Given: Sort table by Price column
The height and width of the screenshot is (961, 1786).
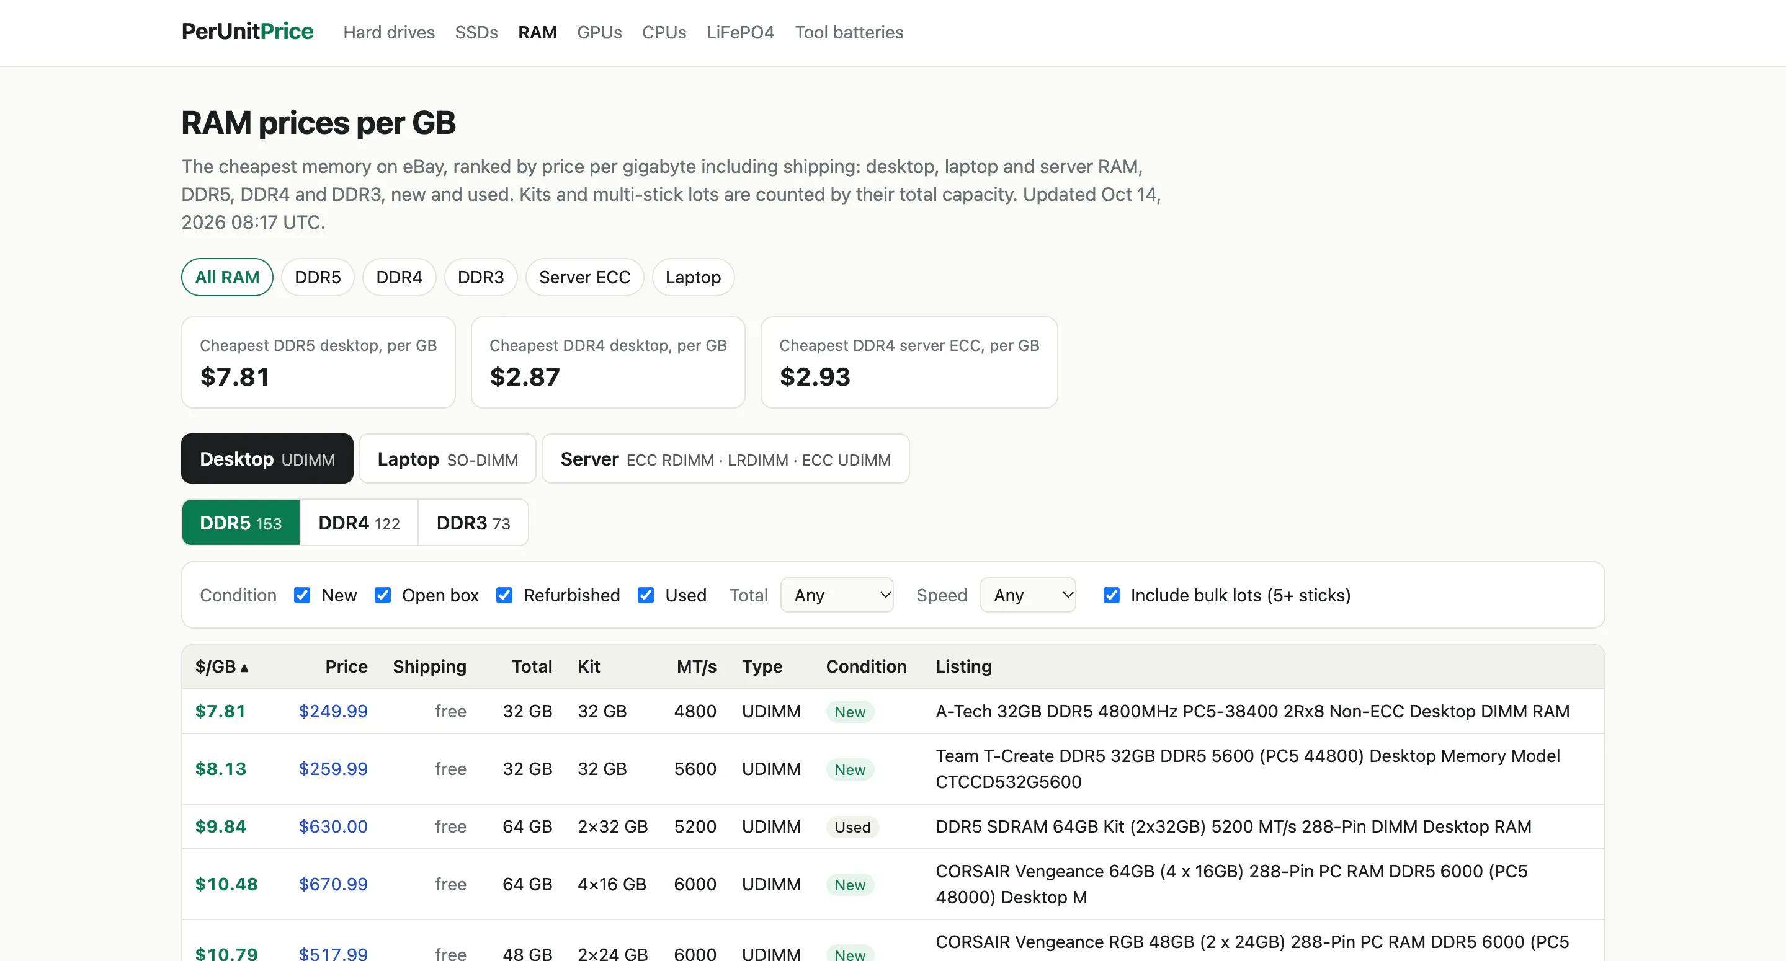Looking at the screenshot, I should (346, 666).
